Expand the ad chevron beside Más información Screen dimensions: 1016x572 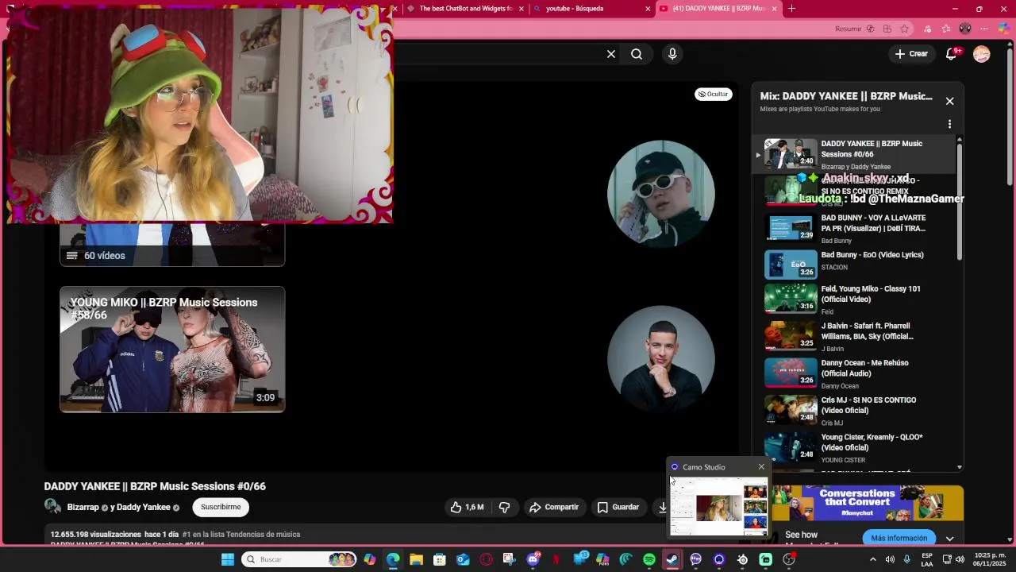click(x=949, y=538)
